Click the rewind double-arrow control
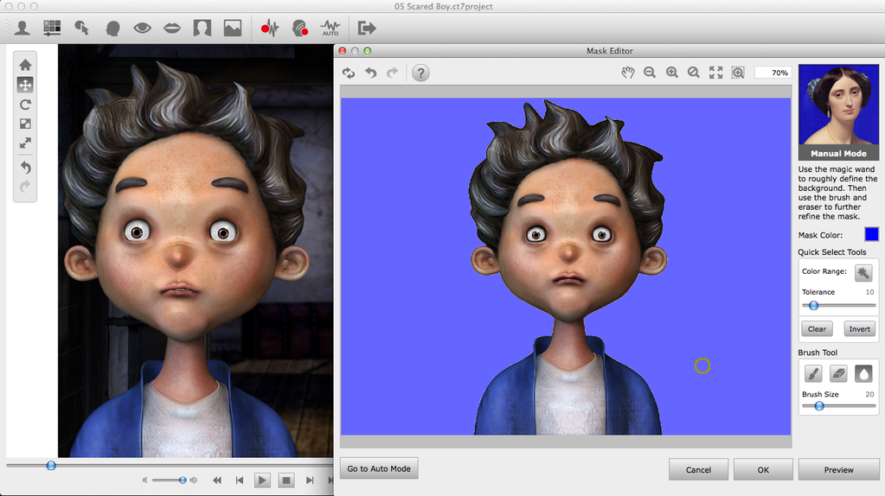The image size is (885, 496). pyautogui.click(x=217, y=480)
